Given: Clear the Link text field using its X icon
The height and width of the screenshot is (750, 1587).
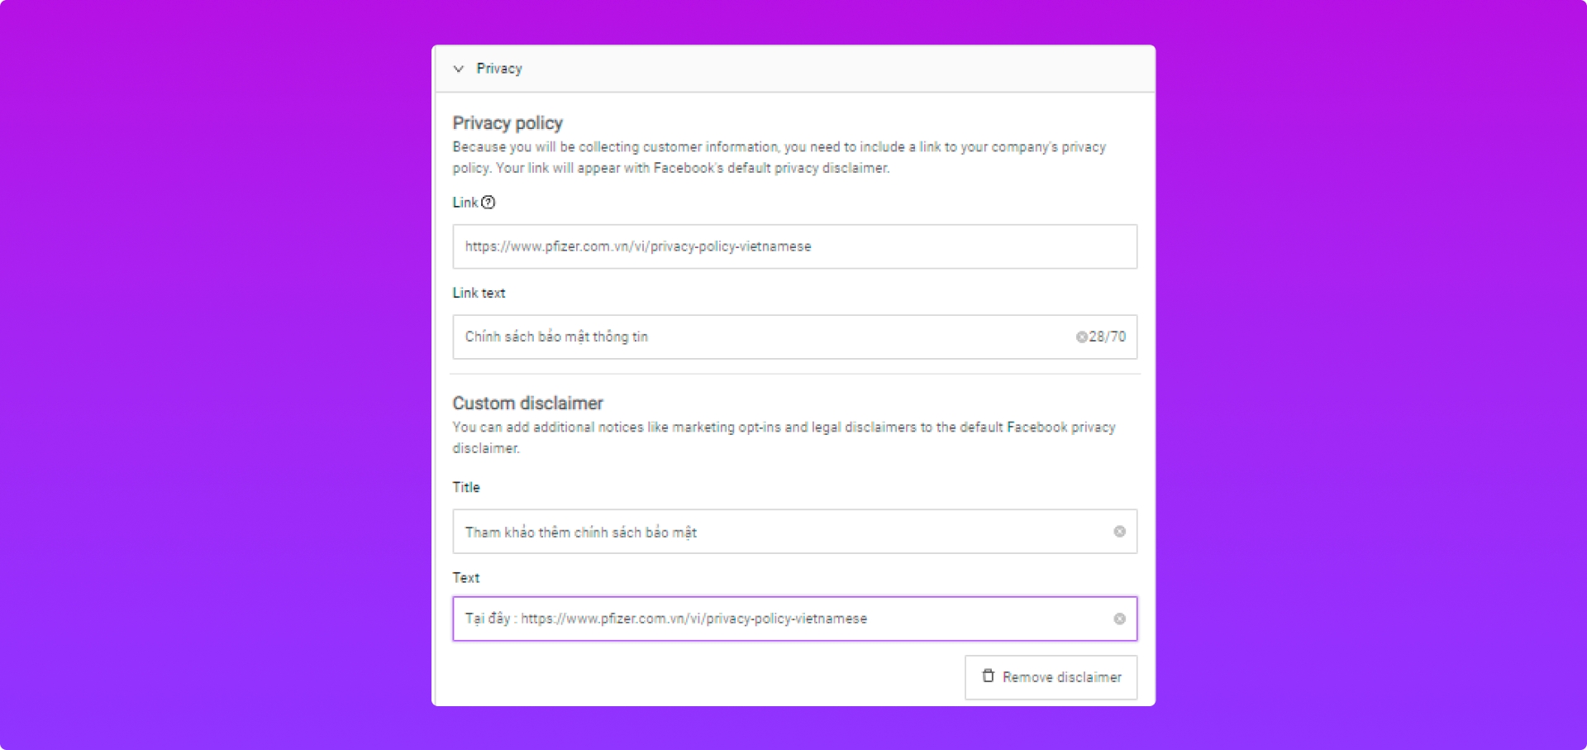Looking at the screenshot, I should 1081,337.
